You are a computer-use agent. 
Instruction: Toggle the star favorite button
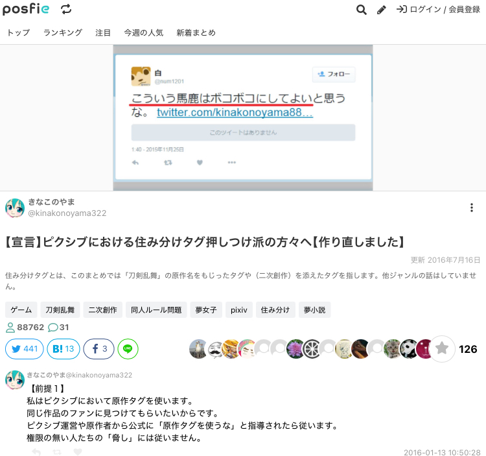[442, 349]
